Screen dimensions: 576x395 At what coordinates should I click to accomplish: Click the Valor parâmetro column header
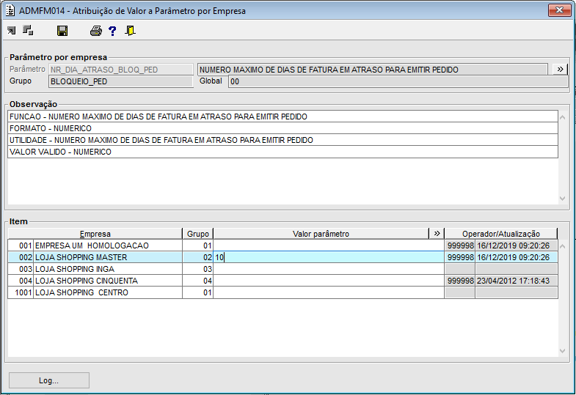pos(321,234)
